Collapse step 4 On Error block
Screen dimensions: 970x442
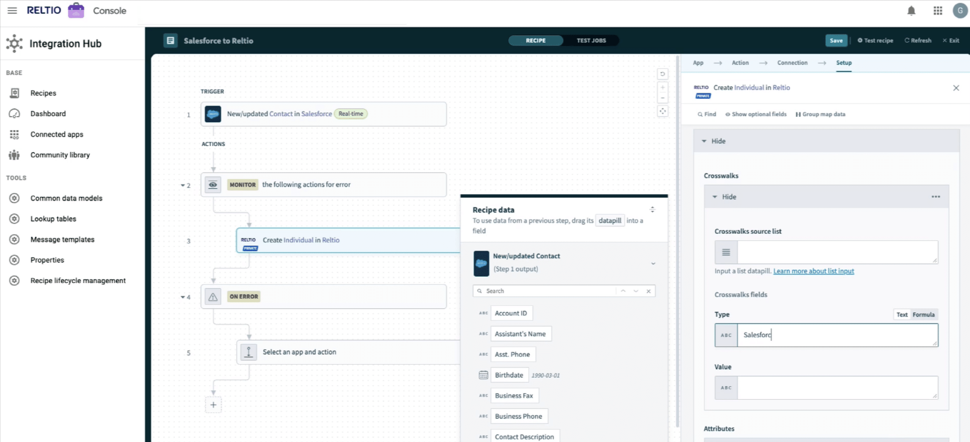pos(183,297)
